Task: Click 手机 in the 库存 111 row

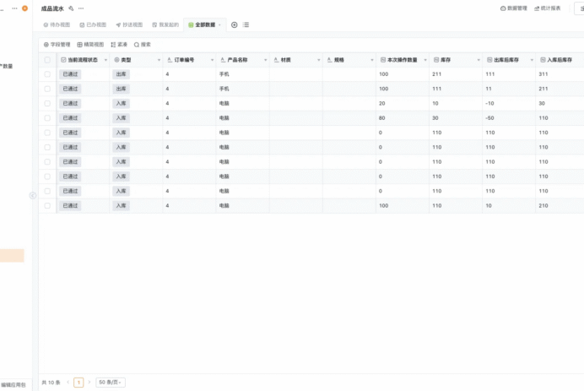Action: [x=224, y=89]
